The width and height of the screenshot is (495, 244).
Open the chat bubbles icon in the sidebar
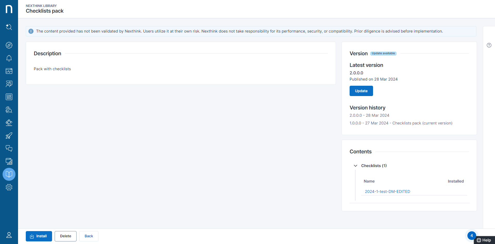[x=9, y=148]
